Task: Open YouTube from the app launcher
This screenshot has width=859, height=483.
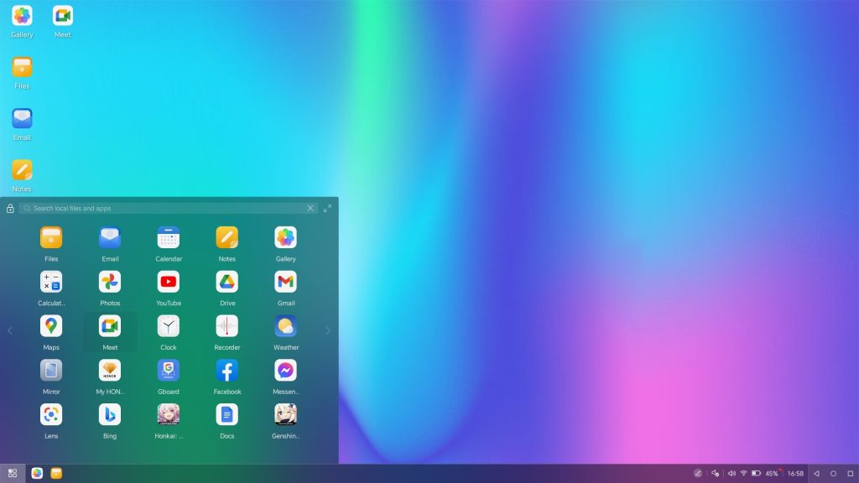Action: [x=169, y=282]
